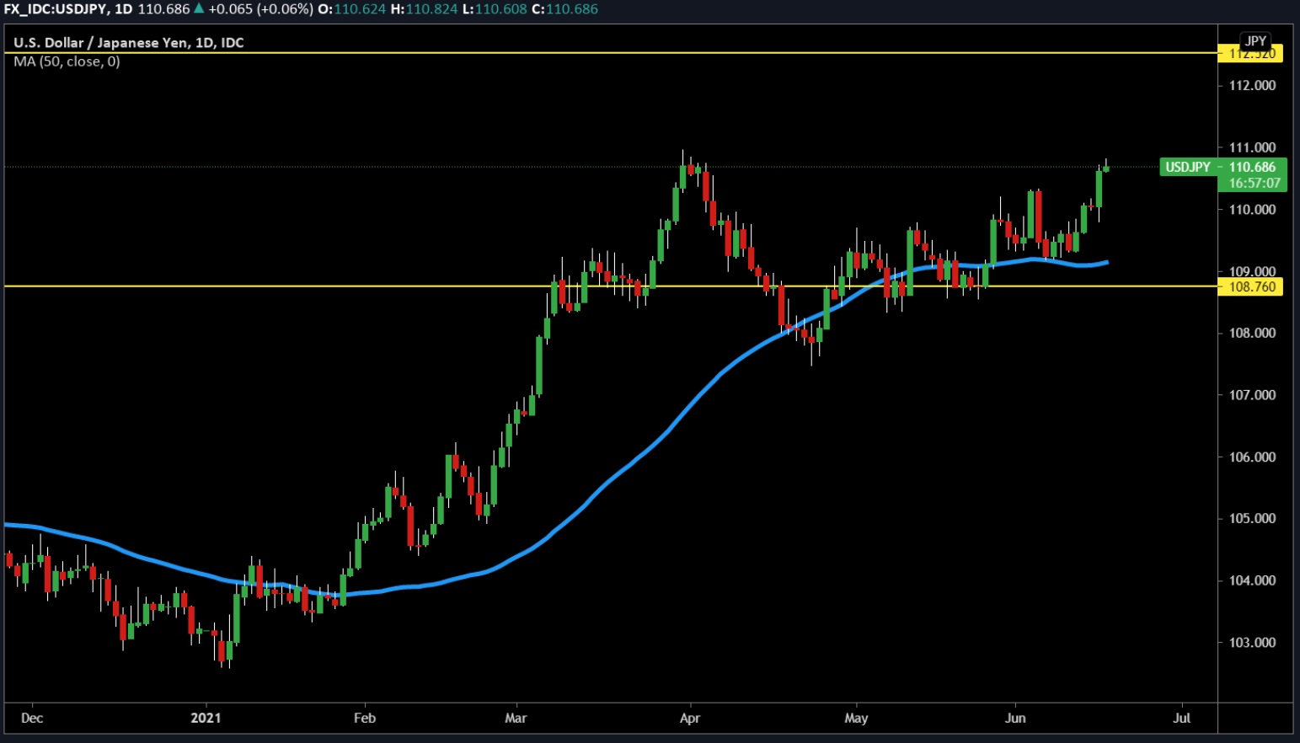Click the 109.000 price axis label
Image resolution: width=1300 pixels, height=743 pixels.
click(1252, 271)
